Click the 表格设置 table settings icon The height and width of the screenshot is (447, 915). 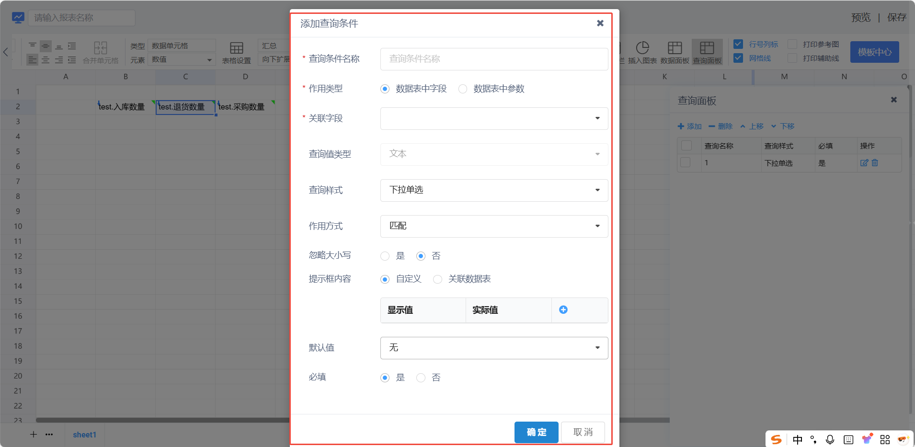click(236, 52)
